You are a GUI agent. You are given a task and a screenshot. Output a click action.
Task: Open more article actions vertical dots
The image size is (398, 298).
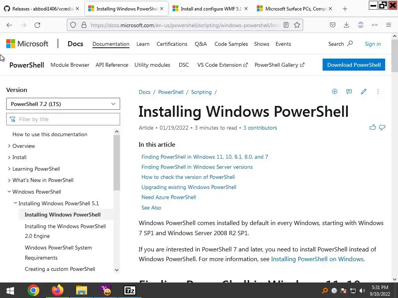point(378,92)
